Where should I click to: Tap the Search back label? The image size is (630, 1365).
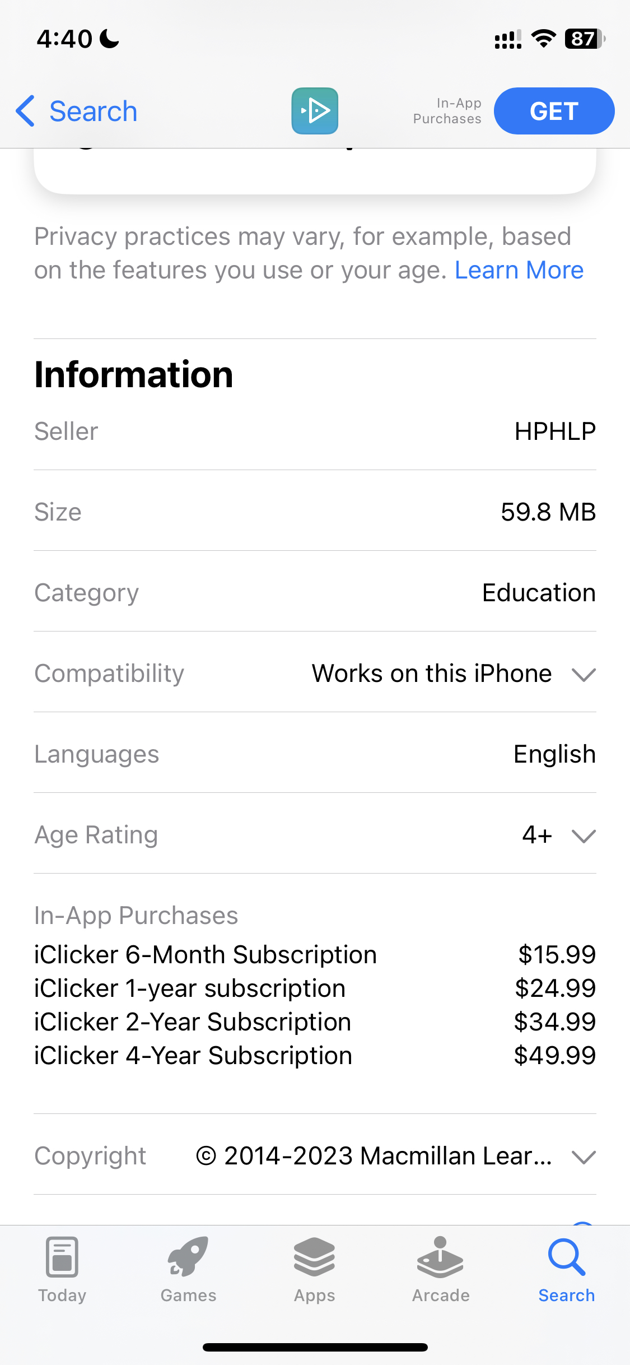[x=94, y=111]
